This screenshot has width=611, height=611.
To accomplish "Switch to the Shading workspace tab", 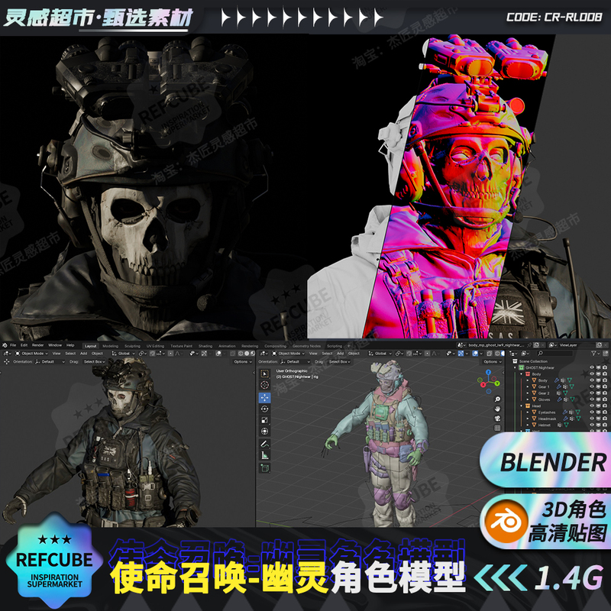I will (205, 346).
